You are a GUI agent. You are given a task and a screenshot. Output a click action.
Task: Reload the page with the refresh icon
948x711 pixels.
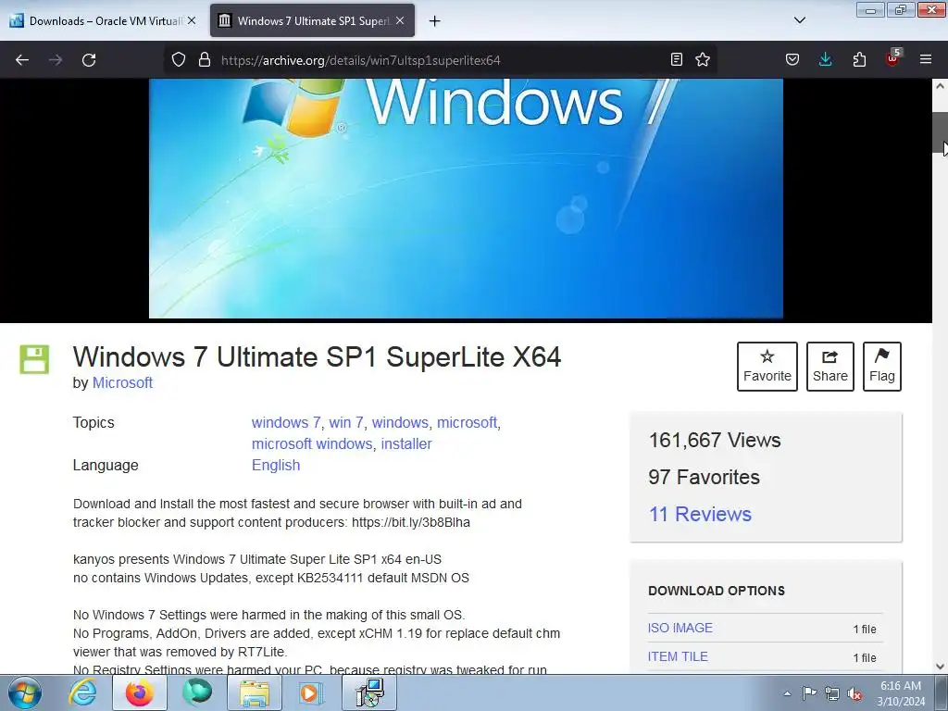coord(89,60)
